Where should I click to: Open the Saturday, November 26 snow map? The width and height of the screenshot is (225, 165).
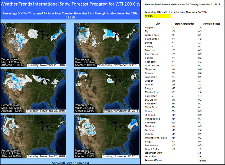[x=34, y=136]
